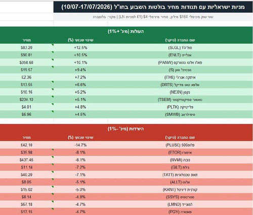This screenshot has height=215, width=253.
Task: Click the subtitle cell mentioning $150 market cap
Action: (153, 17)
